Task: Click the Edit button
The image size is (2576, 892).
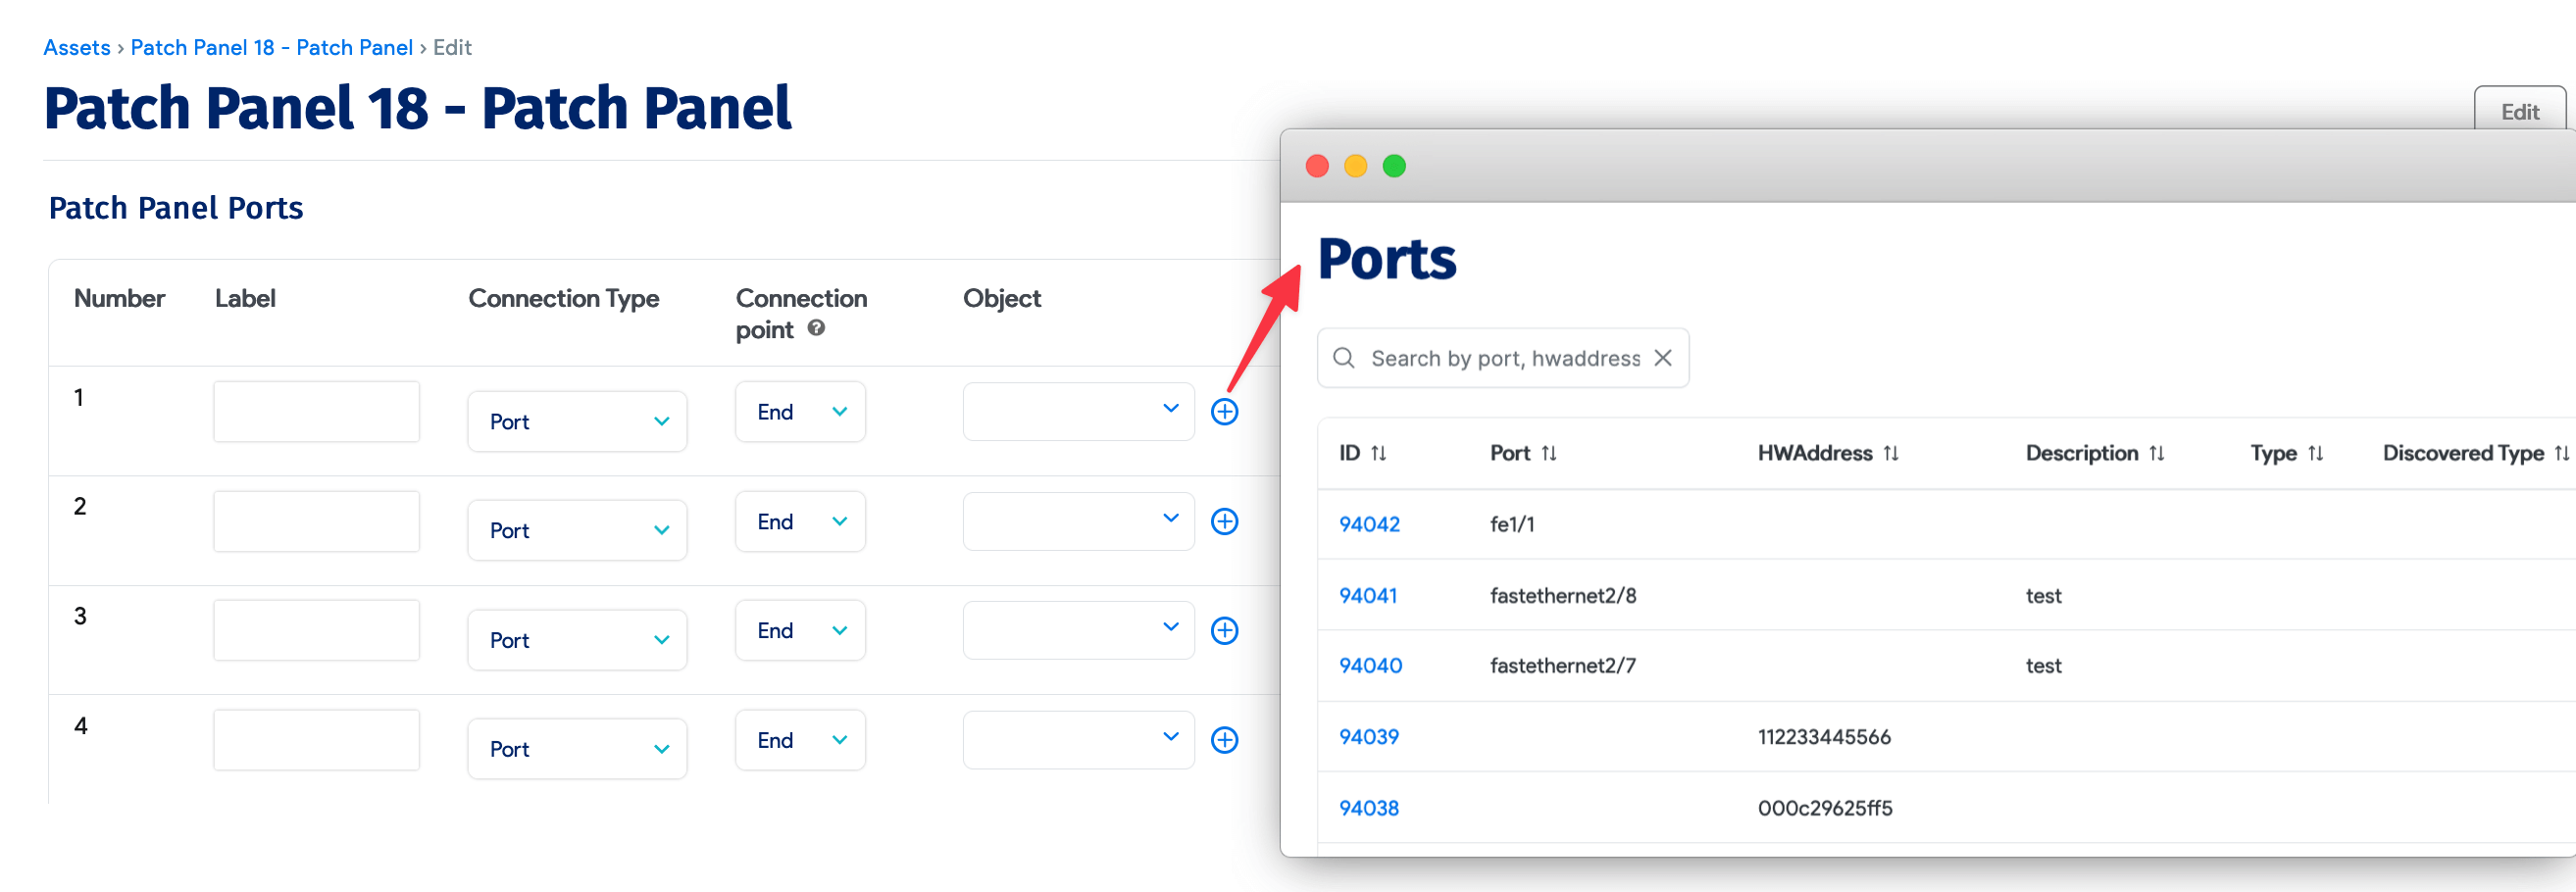Action: (2519, 112)
